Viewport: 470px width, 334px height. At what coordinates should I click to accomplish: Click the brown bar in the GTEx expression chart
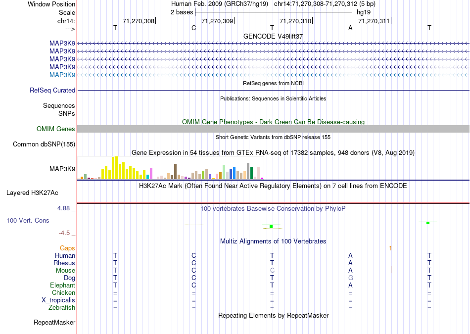(x=175, y=172)
